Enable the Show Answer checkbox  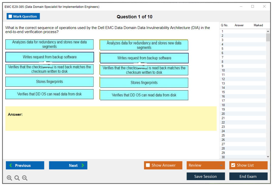pyautogui.click(x=148, y=165)
